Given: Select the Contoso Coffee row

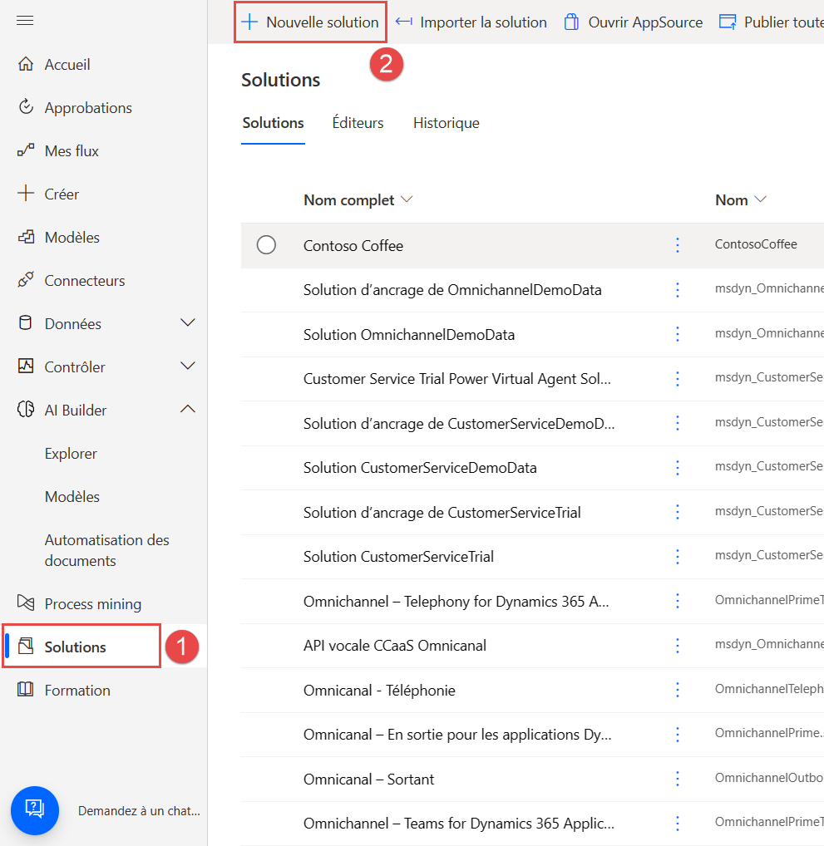Looking at the screenshot, I should point(266,245).
